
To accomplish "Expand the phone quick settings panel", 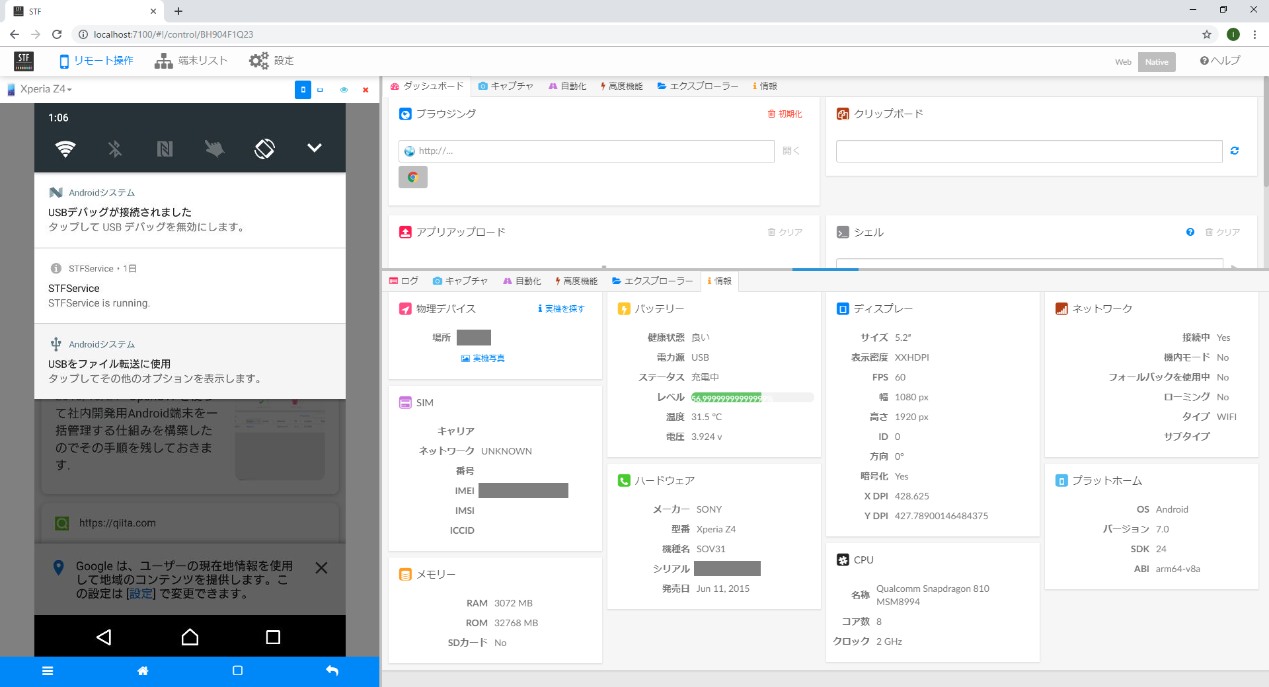I will [x=315, y=148].
